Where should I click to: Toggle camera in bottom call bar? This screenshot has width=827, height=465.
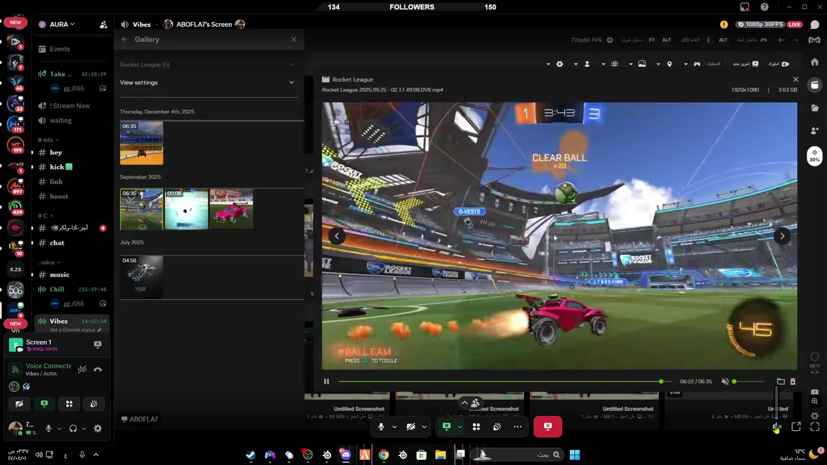coord(411,426)
